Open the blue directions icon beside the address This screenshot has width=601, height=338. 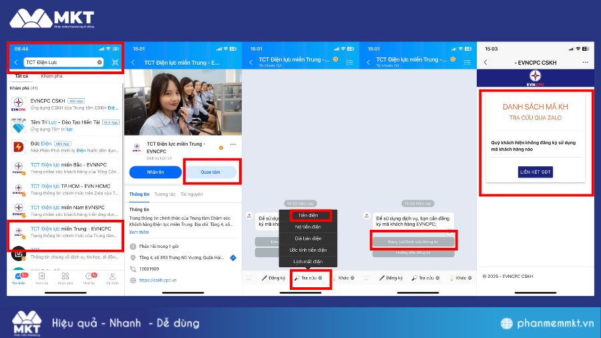(x=232, y=258)
